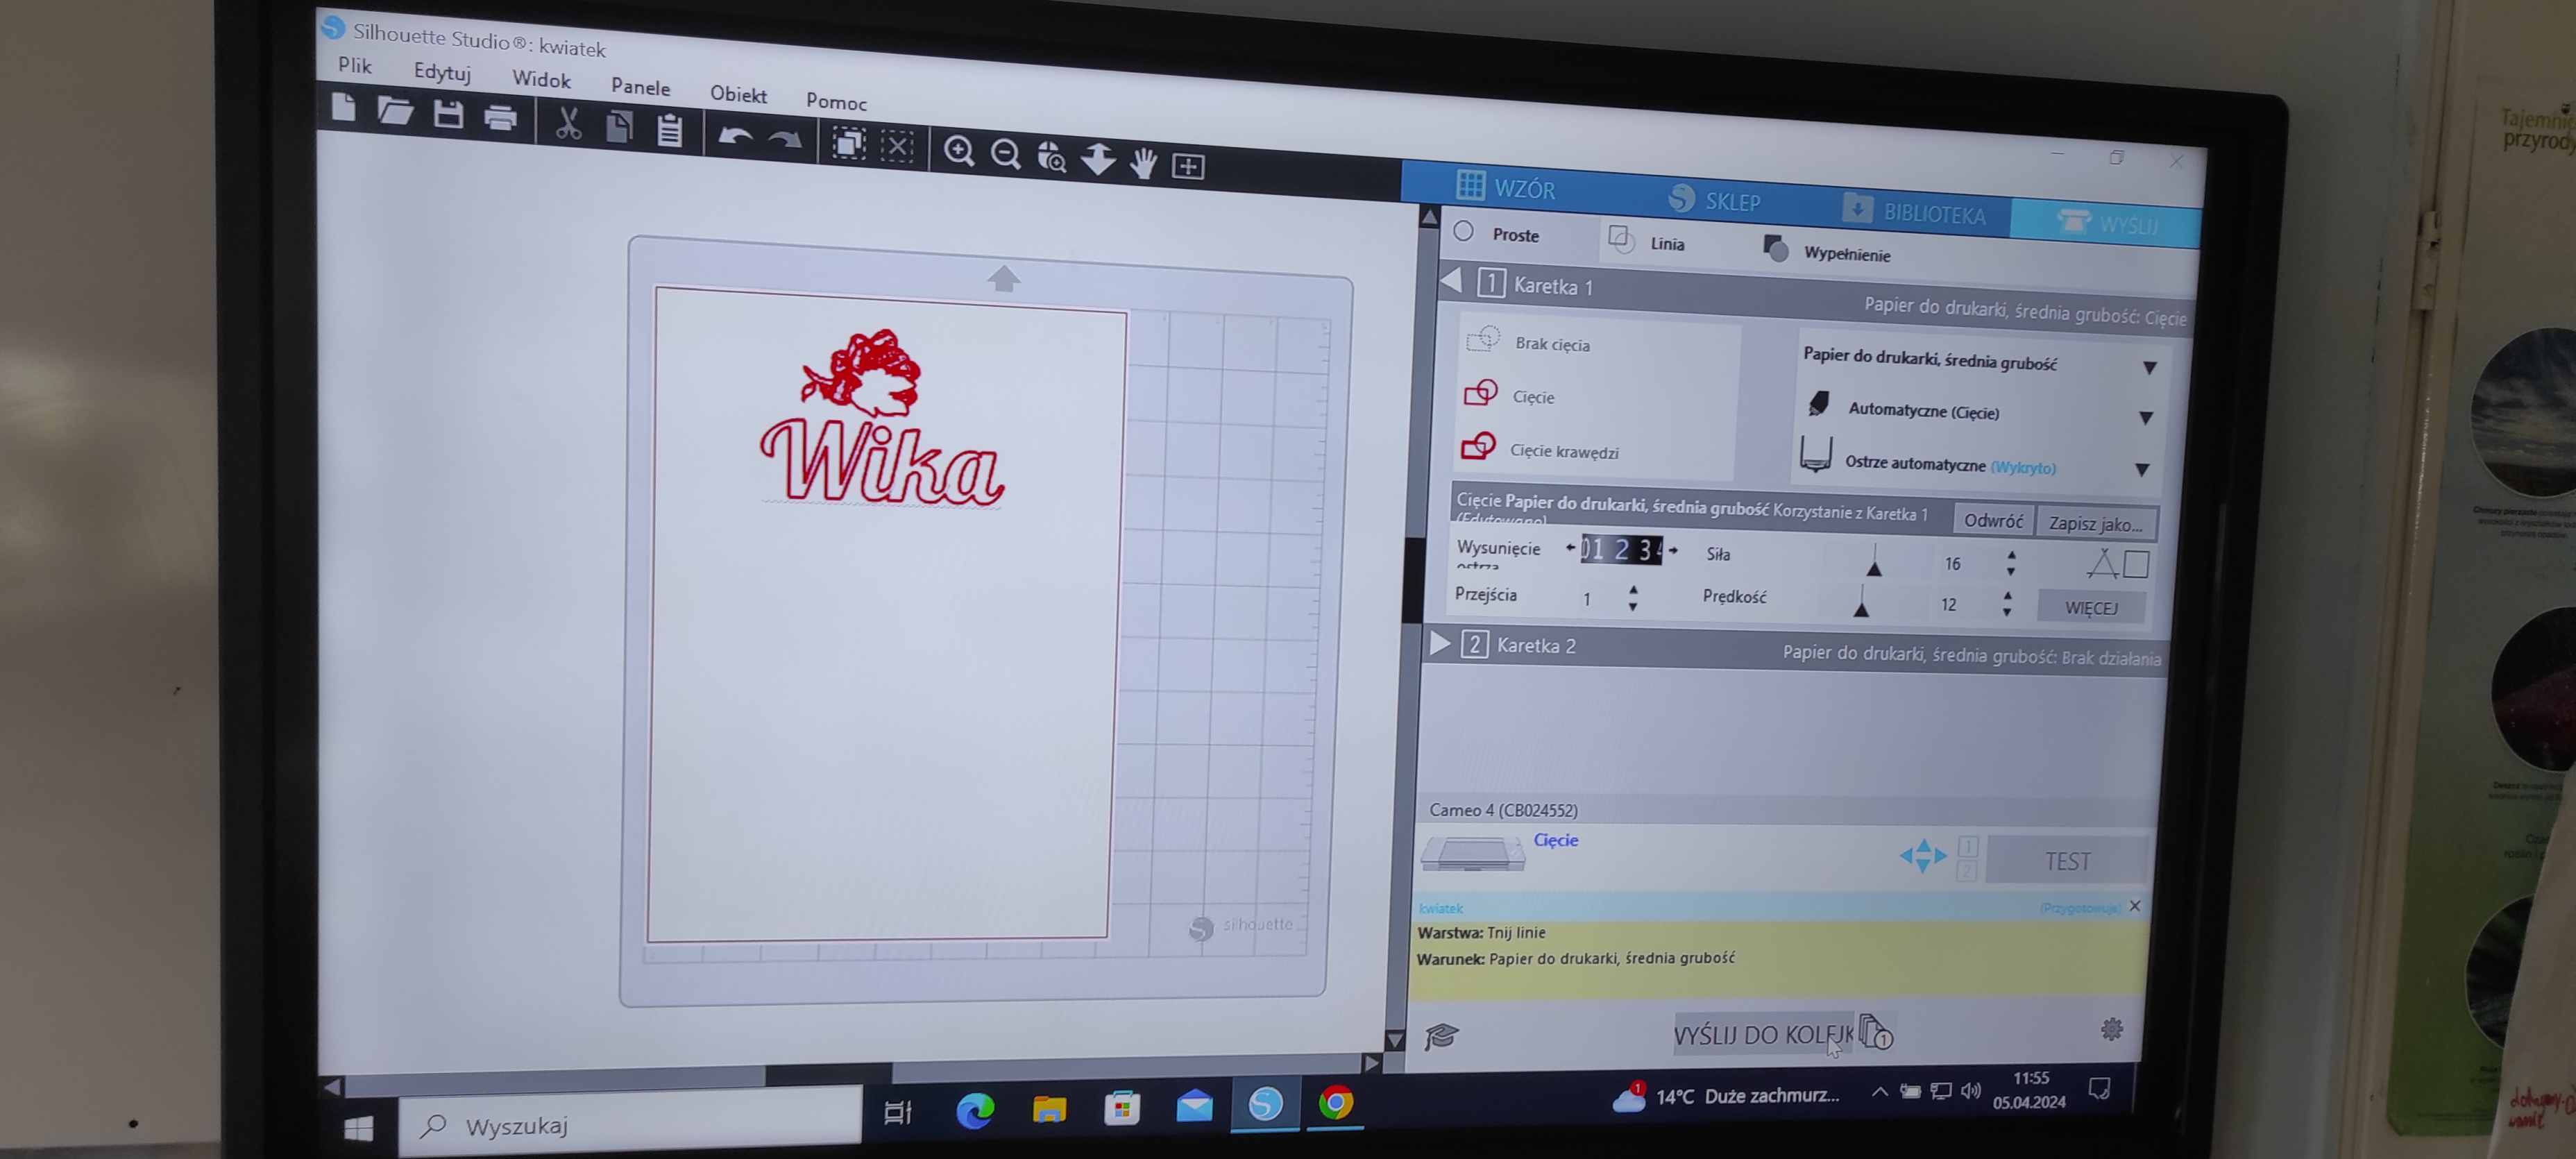Image resolution: width=2576 pixels, height=1159 pixels.
Task: Open the Panele menu
Action: point(640,87)
